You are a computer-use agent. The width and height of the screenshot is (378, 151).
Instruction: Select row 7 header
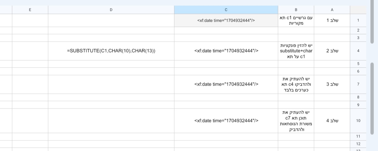tap(358, 84)
